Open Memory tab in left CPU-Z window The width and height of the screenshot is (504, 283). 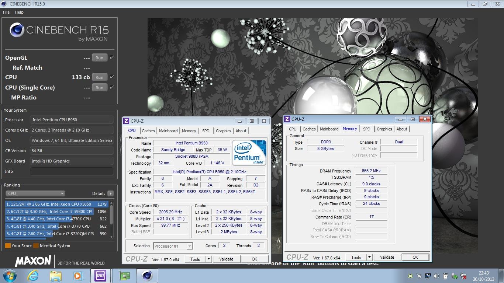[189, 131]
